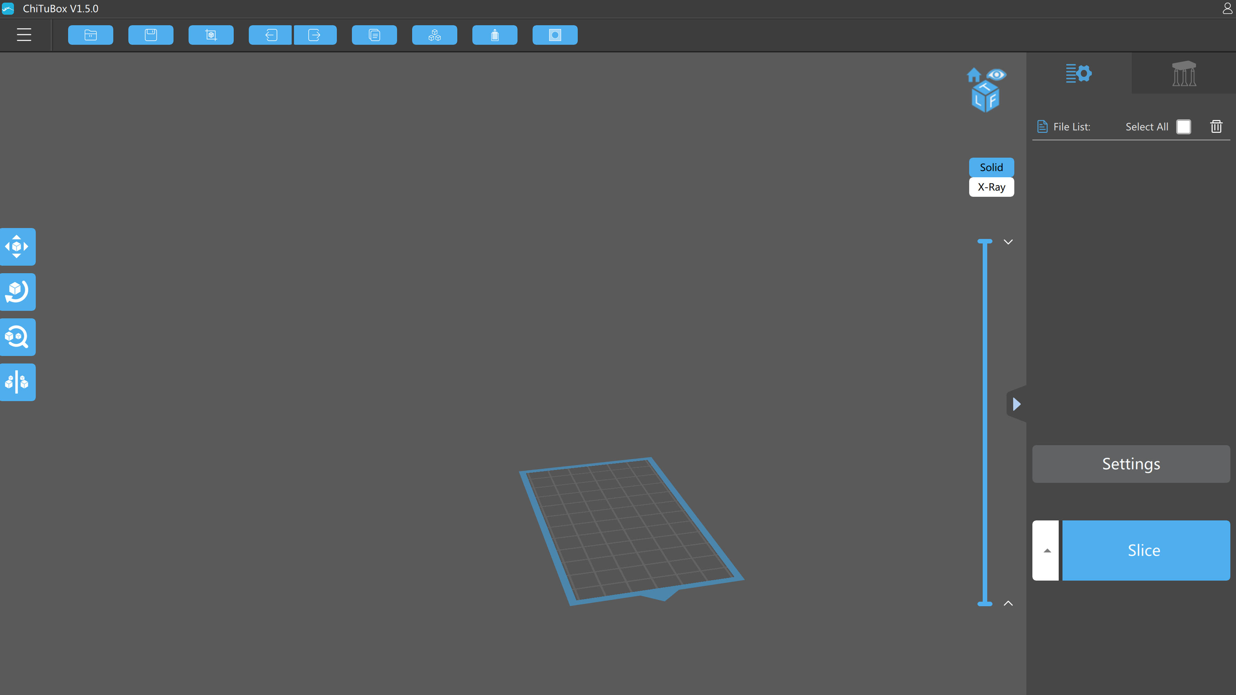Screen dimensions: 1236x695
Task: Click the Undo arrow toolbar button
Action: (270, 35)
